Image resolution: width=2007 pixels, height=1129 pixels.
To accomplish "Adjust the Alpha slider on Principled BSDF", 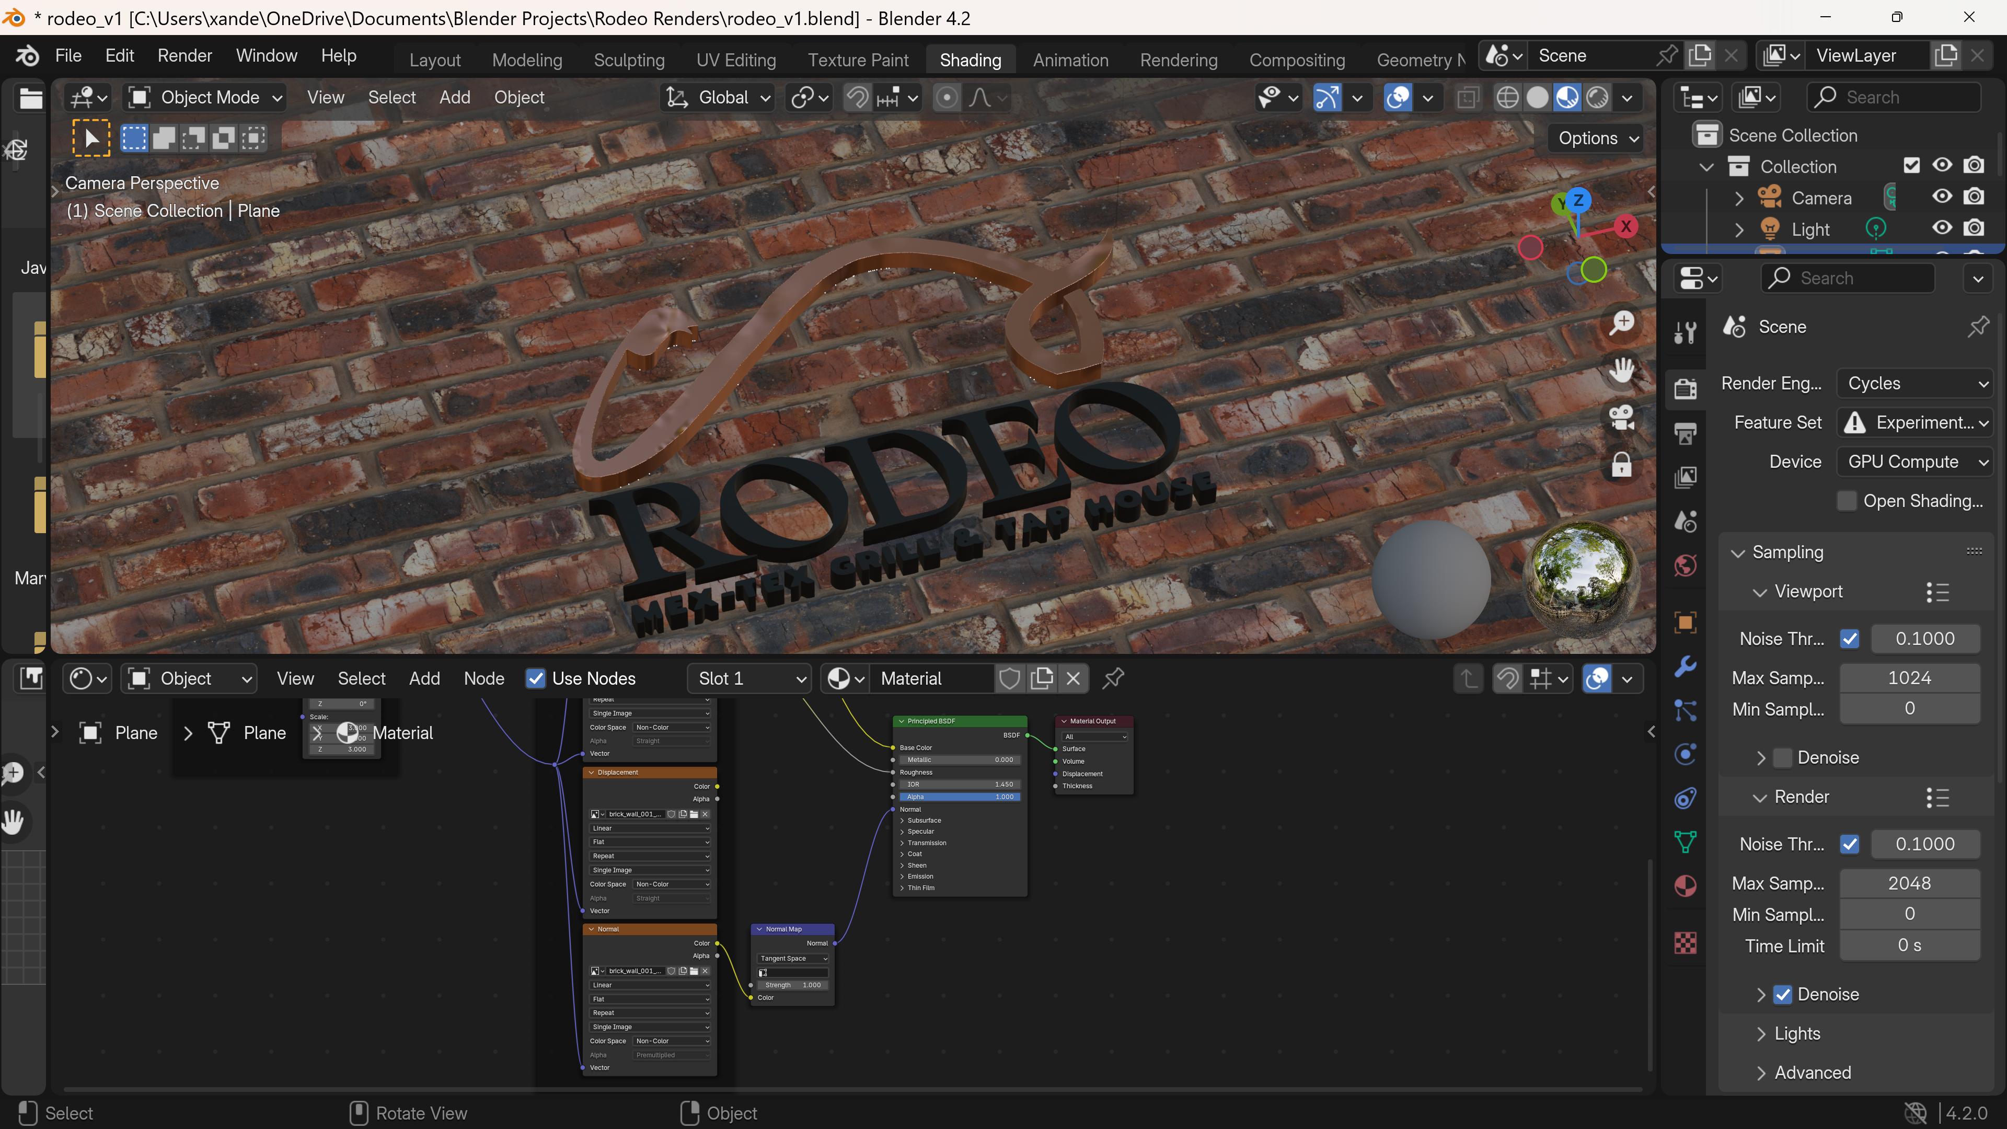I will pyautogui.click(x=959, y=797).
